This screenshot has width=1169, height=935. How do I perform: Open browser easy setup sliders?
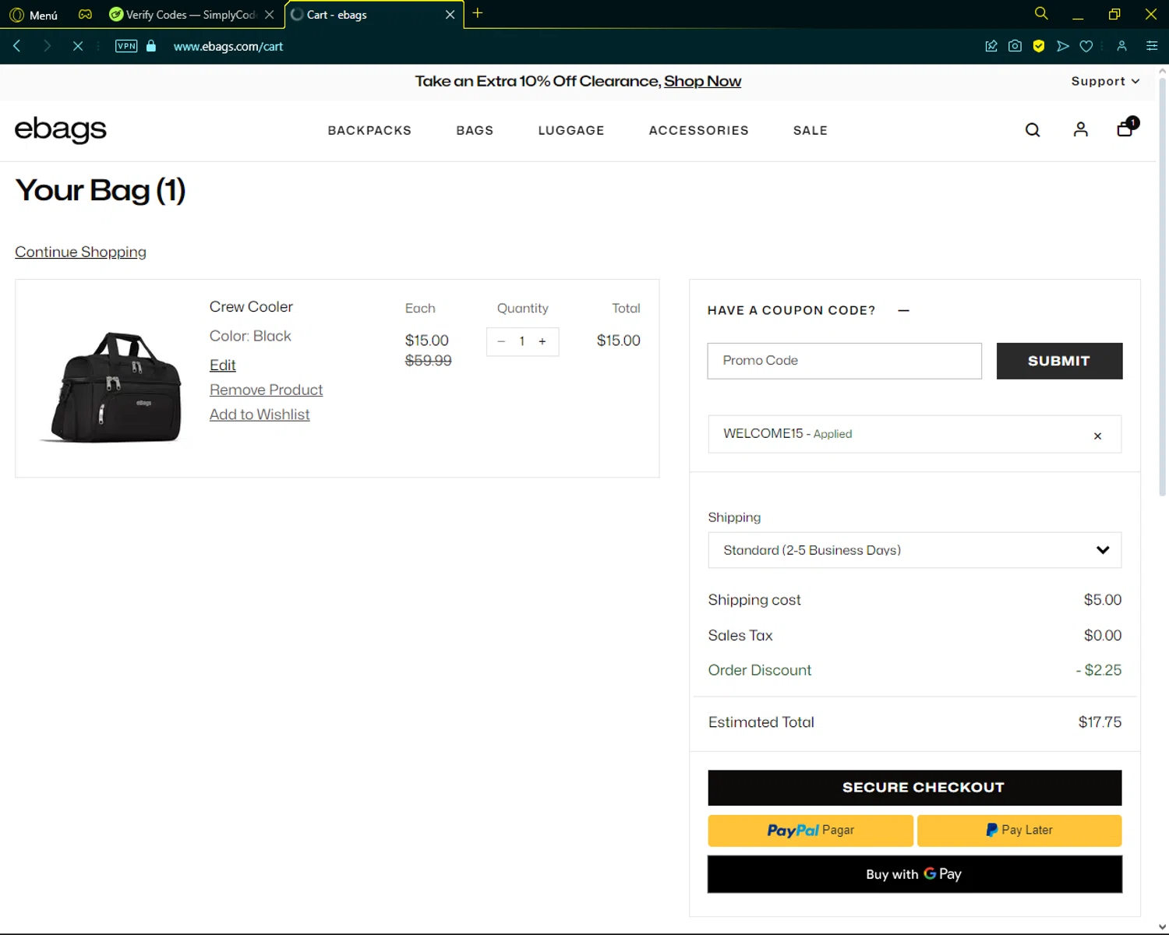[1152, 46]
